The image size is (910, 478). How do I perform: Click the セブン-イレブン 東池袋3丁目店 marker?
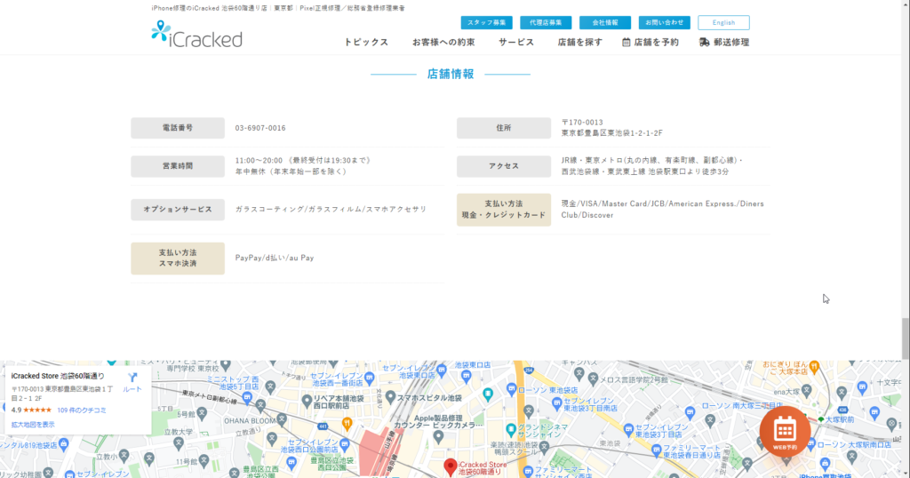coord(628,430)
